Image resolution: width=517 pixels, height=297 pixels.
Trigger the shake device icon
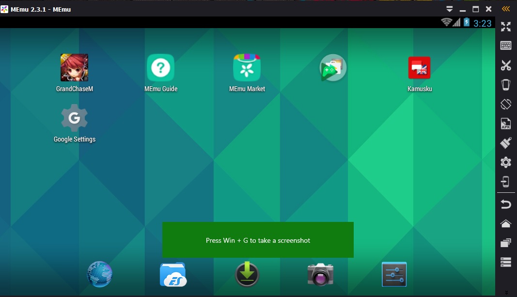tap(506, 84)
